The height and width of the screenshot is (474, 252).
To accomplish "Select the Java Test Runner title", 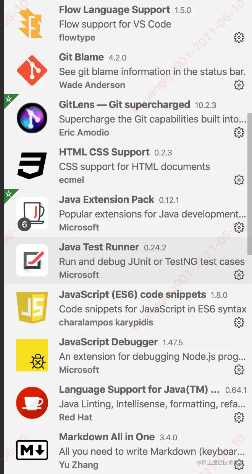I will pyautogui.click(x=99, y=247).
